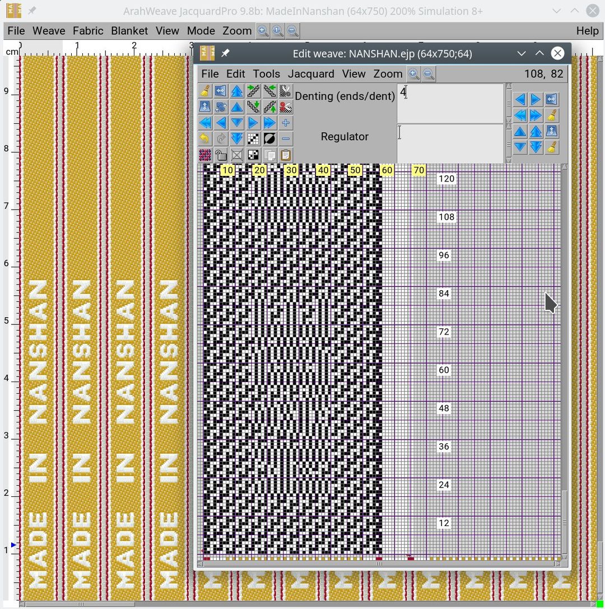The height and width of the screenshot is (609, 605).
Task: Open File menu in Edit weave window
Action: tap(210, 74)
